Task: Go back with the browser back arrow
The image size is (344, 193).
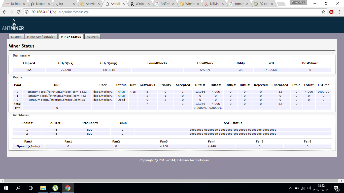Action: tap(5, 12)
